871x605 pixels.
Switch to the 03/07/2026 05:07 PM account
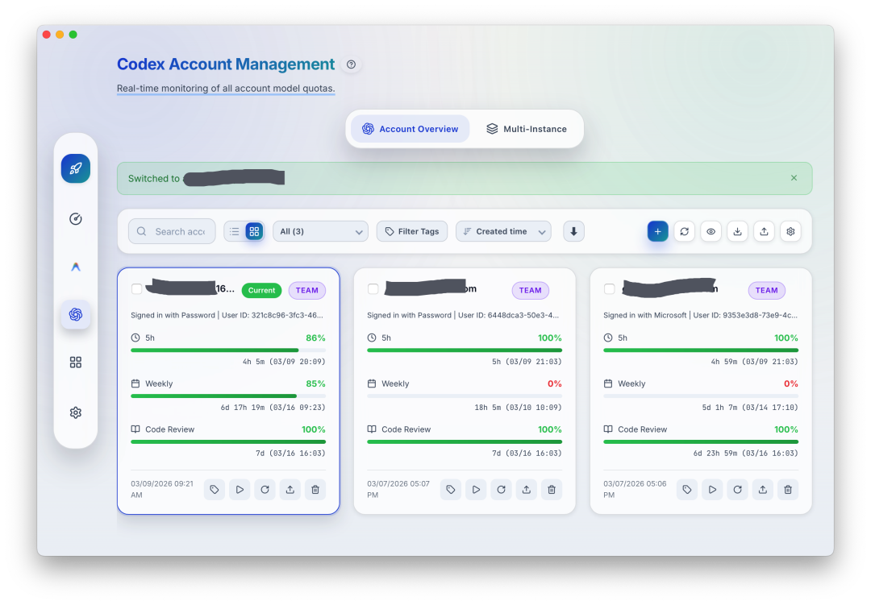(x=476, y=490)
